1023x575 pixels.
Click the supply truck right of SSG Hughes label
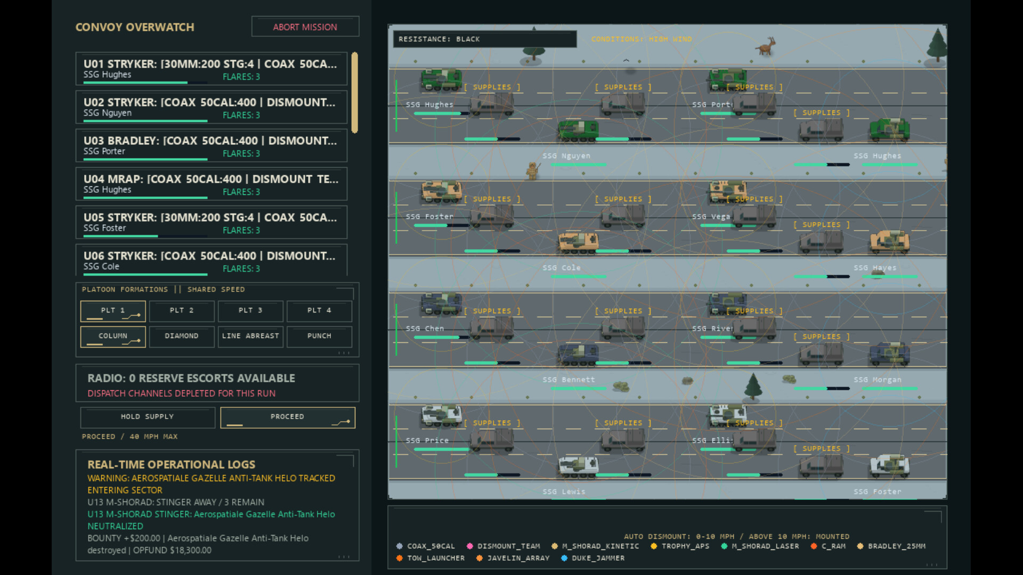(x=492, y=104)
